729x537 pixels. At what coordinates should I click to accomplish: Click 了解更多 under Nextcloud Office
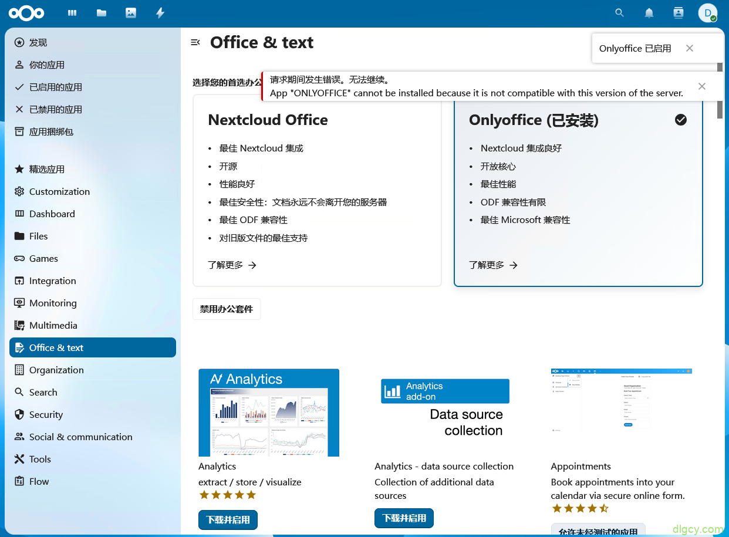point(232,265)
